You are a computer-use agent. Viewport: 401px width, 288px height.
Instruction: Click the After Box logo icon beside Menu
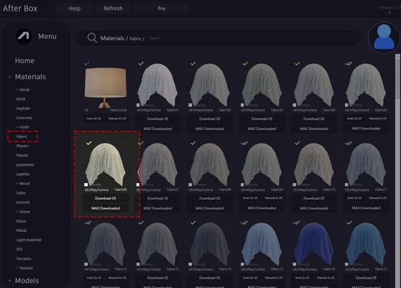pos(24,36)
